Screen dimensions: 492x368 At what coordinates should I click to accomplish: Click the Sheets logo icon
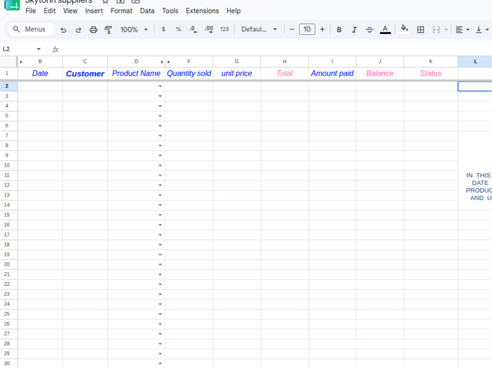(12, 4)
